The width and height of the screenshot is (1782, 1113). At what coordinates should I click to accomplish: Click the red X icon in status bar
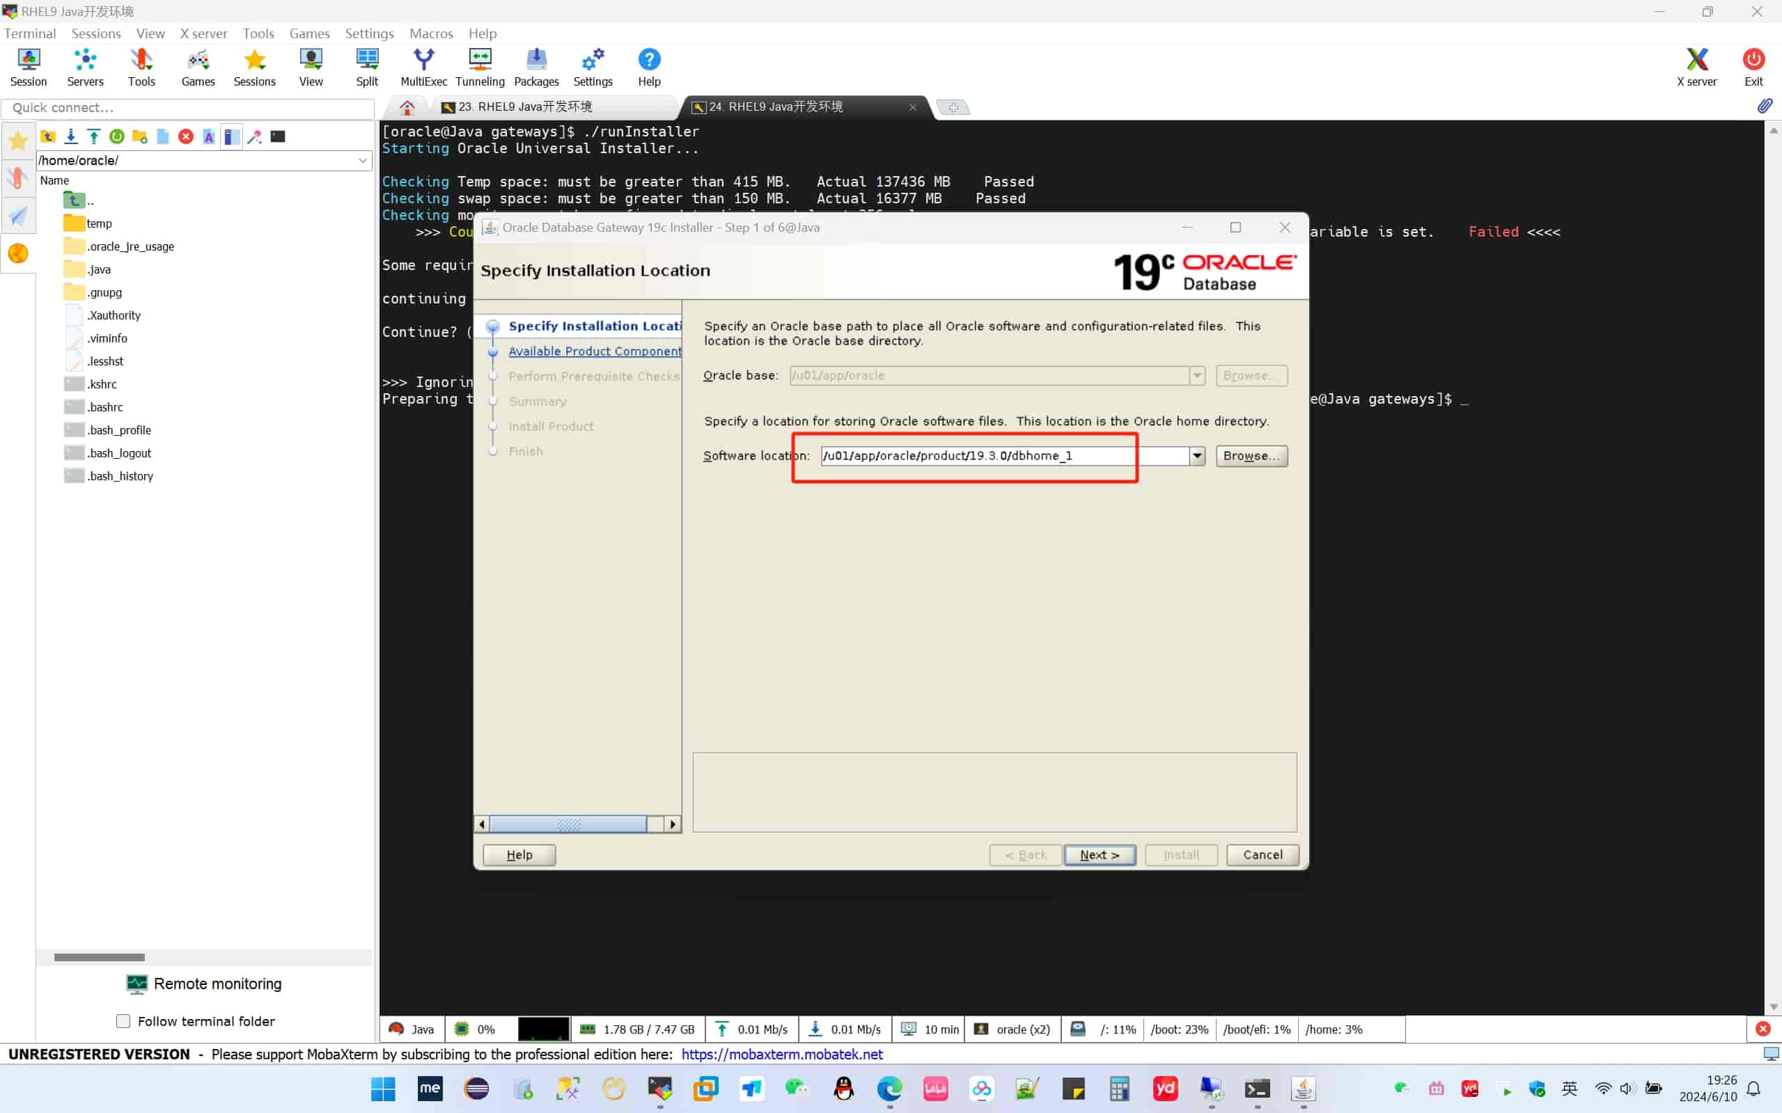pos(1763,1028)
